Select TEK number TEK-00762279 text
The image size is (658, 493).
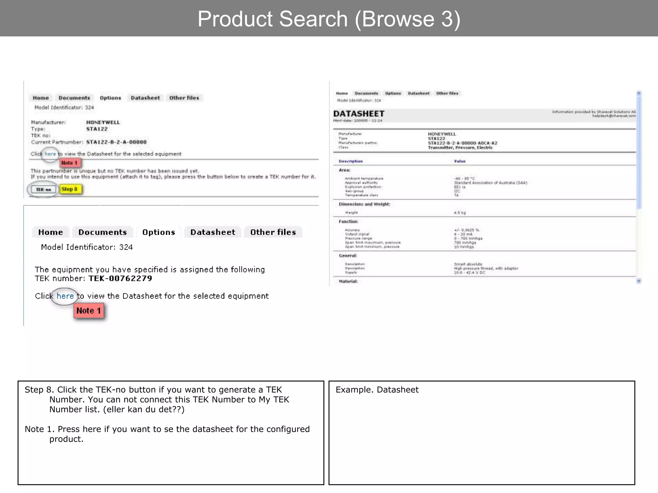120,278
